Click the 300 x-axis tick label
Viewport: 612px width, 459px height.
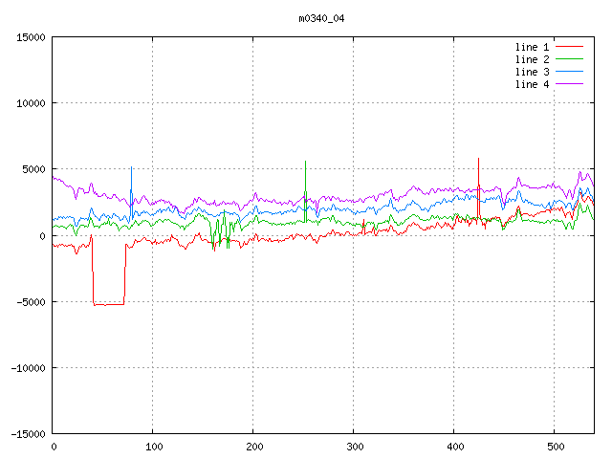click(354, 447)
